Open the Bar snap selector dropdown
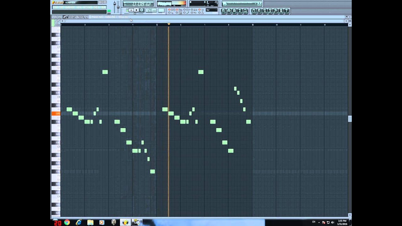 [212, 10]
